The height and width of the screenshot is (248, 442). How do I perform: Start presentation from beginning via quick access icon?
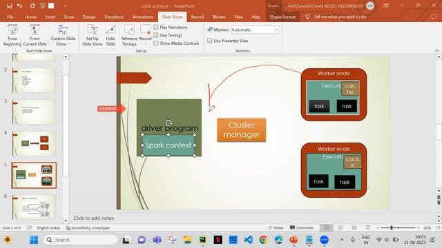(x=43, y=6)
